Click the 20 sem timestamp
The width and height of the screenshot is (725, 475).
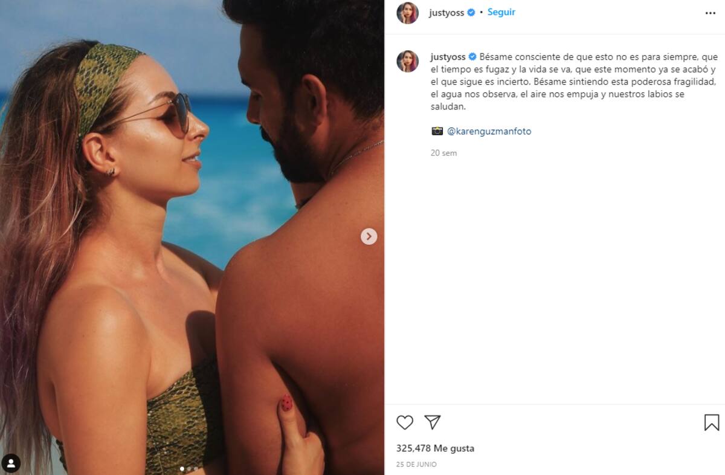click(443, 153)
